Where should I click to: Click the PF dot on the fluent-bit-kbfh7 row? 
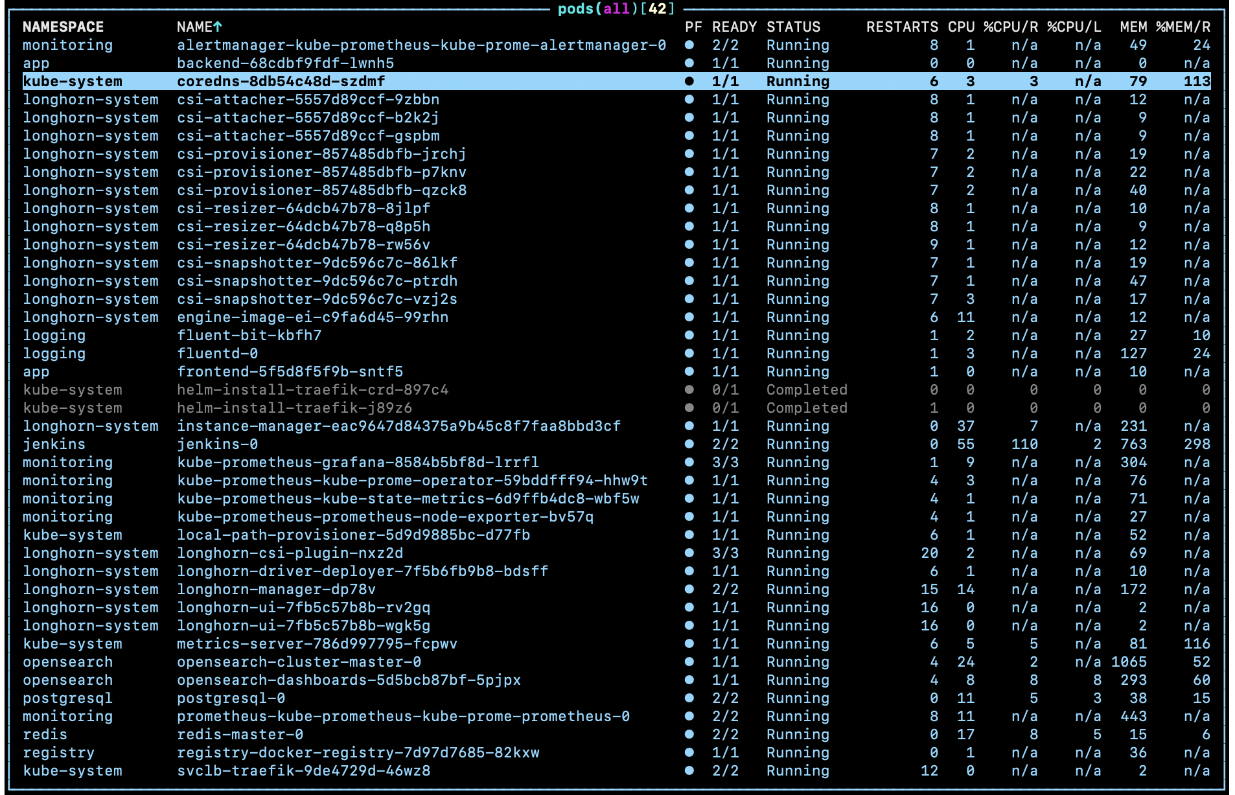(689, 335)
